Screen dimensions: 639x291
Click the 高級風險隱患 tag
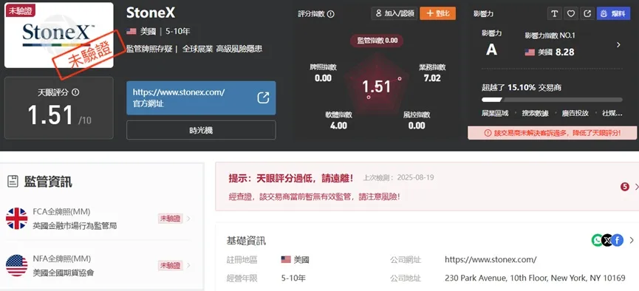(239, 49)
